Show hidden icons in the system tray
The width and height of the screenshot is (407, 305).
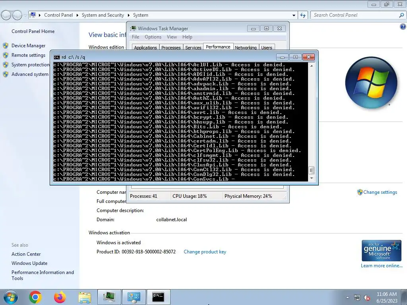tap(347, 297)
